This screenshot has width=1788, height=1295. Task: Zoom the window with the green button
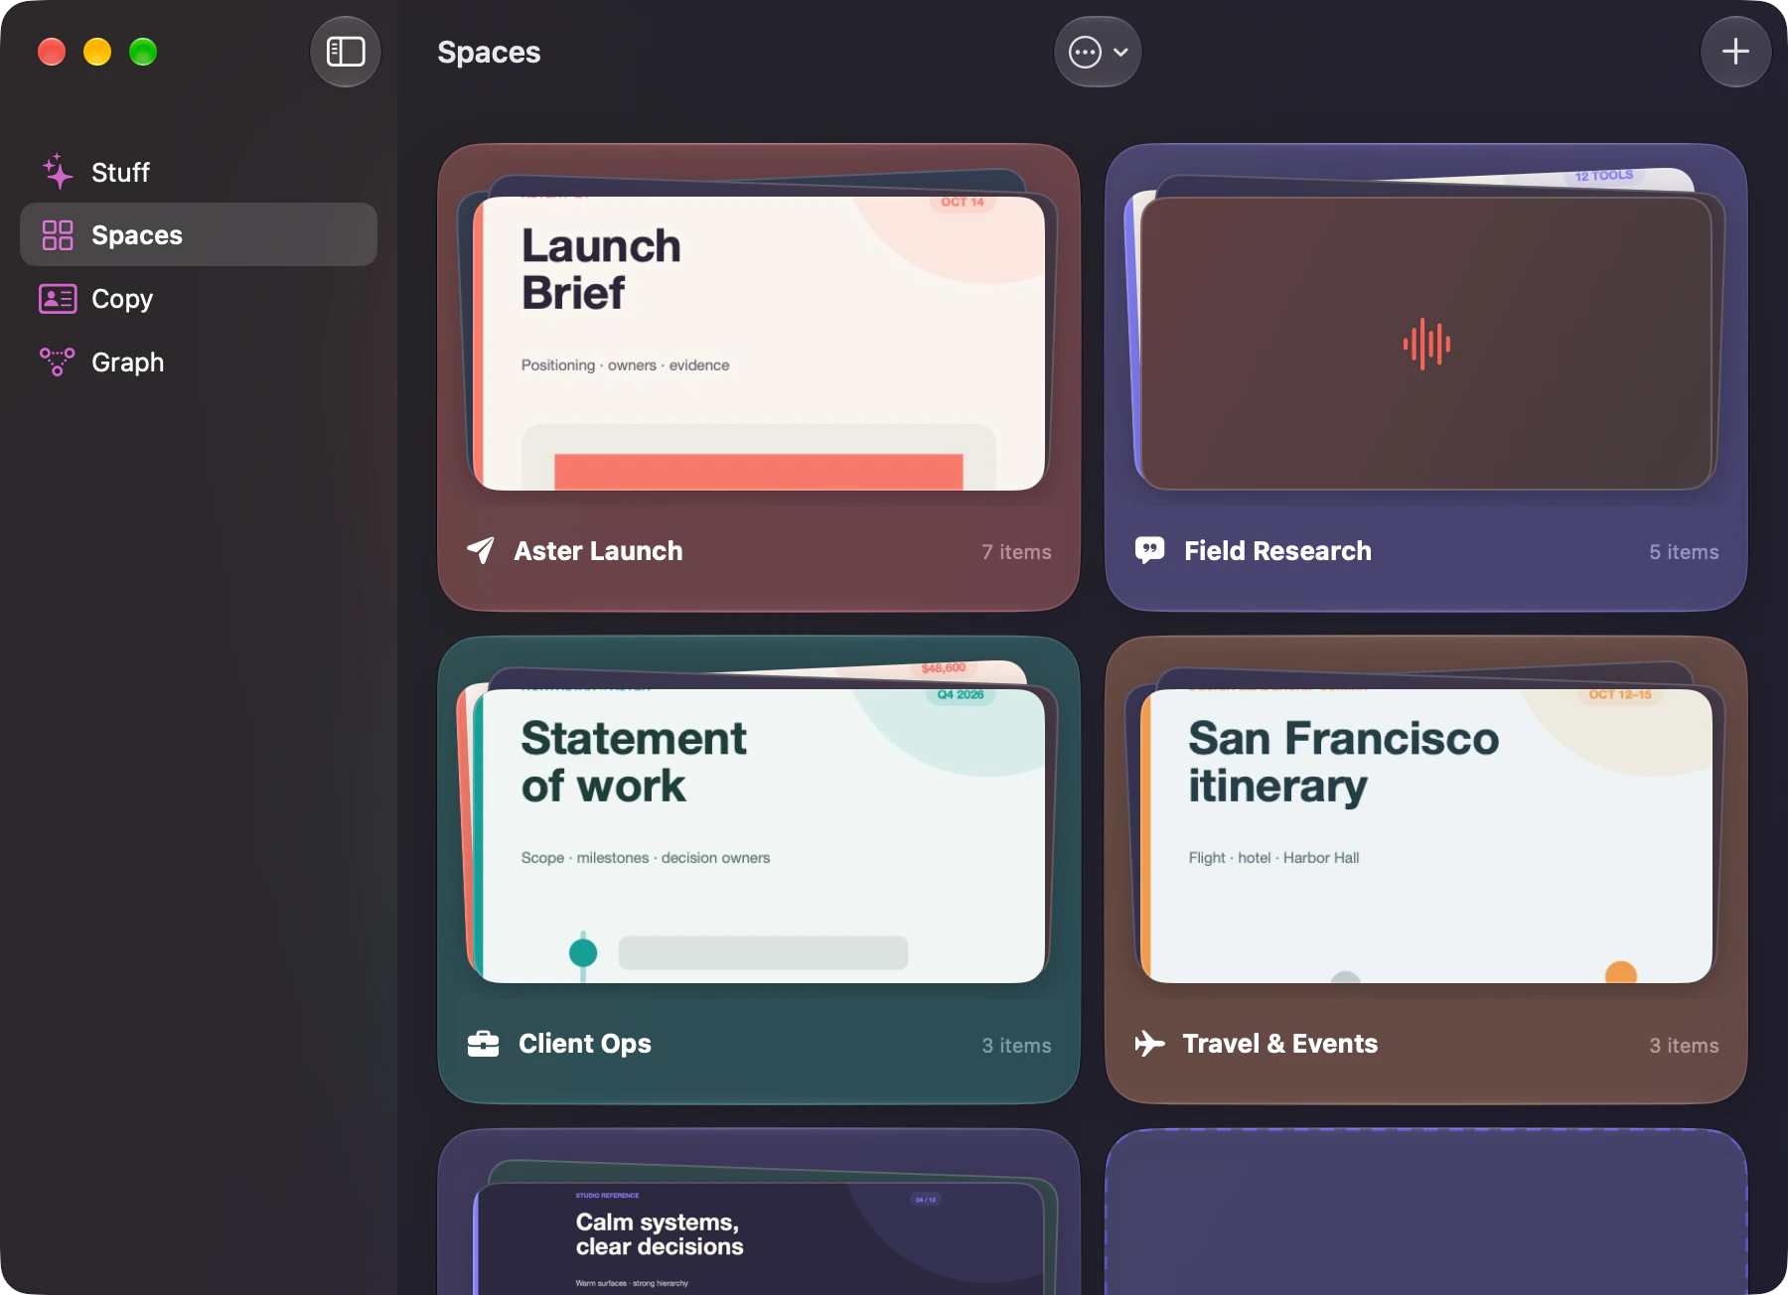tap(143, 52)
